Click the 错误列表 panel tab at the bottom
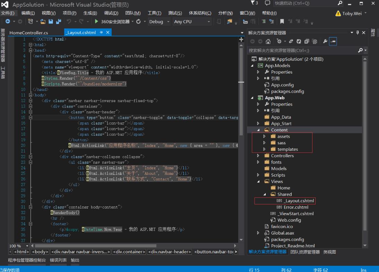Screen dimensions: 379x272 pyautogui.click(x=58, y=260)
